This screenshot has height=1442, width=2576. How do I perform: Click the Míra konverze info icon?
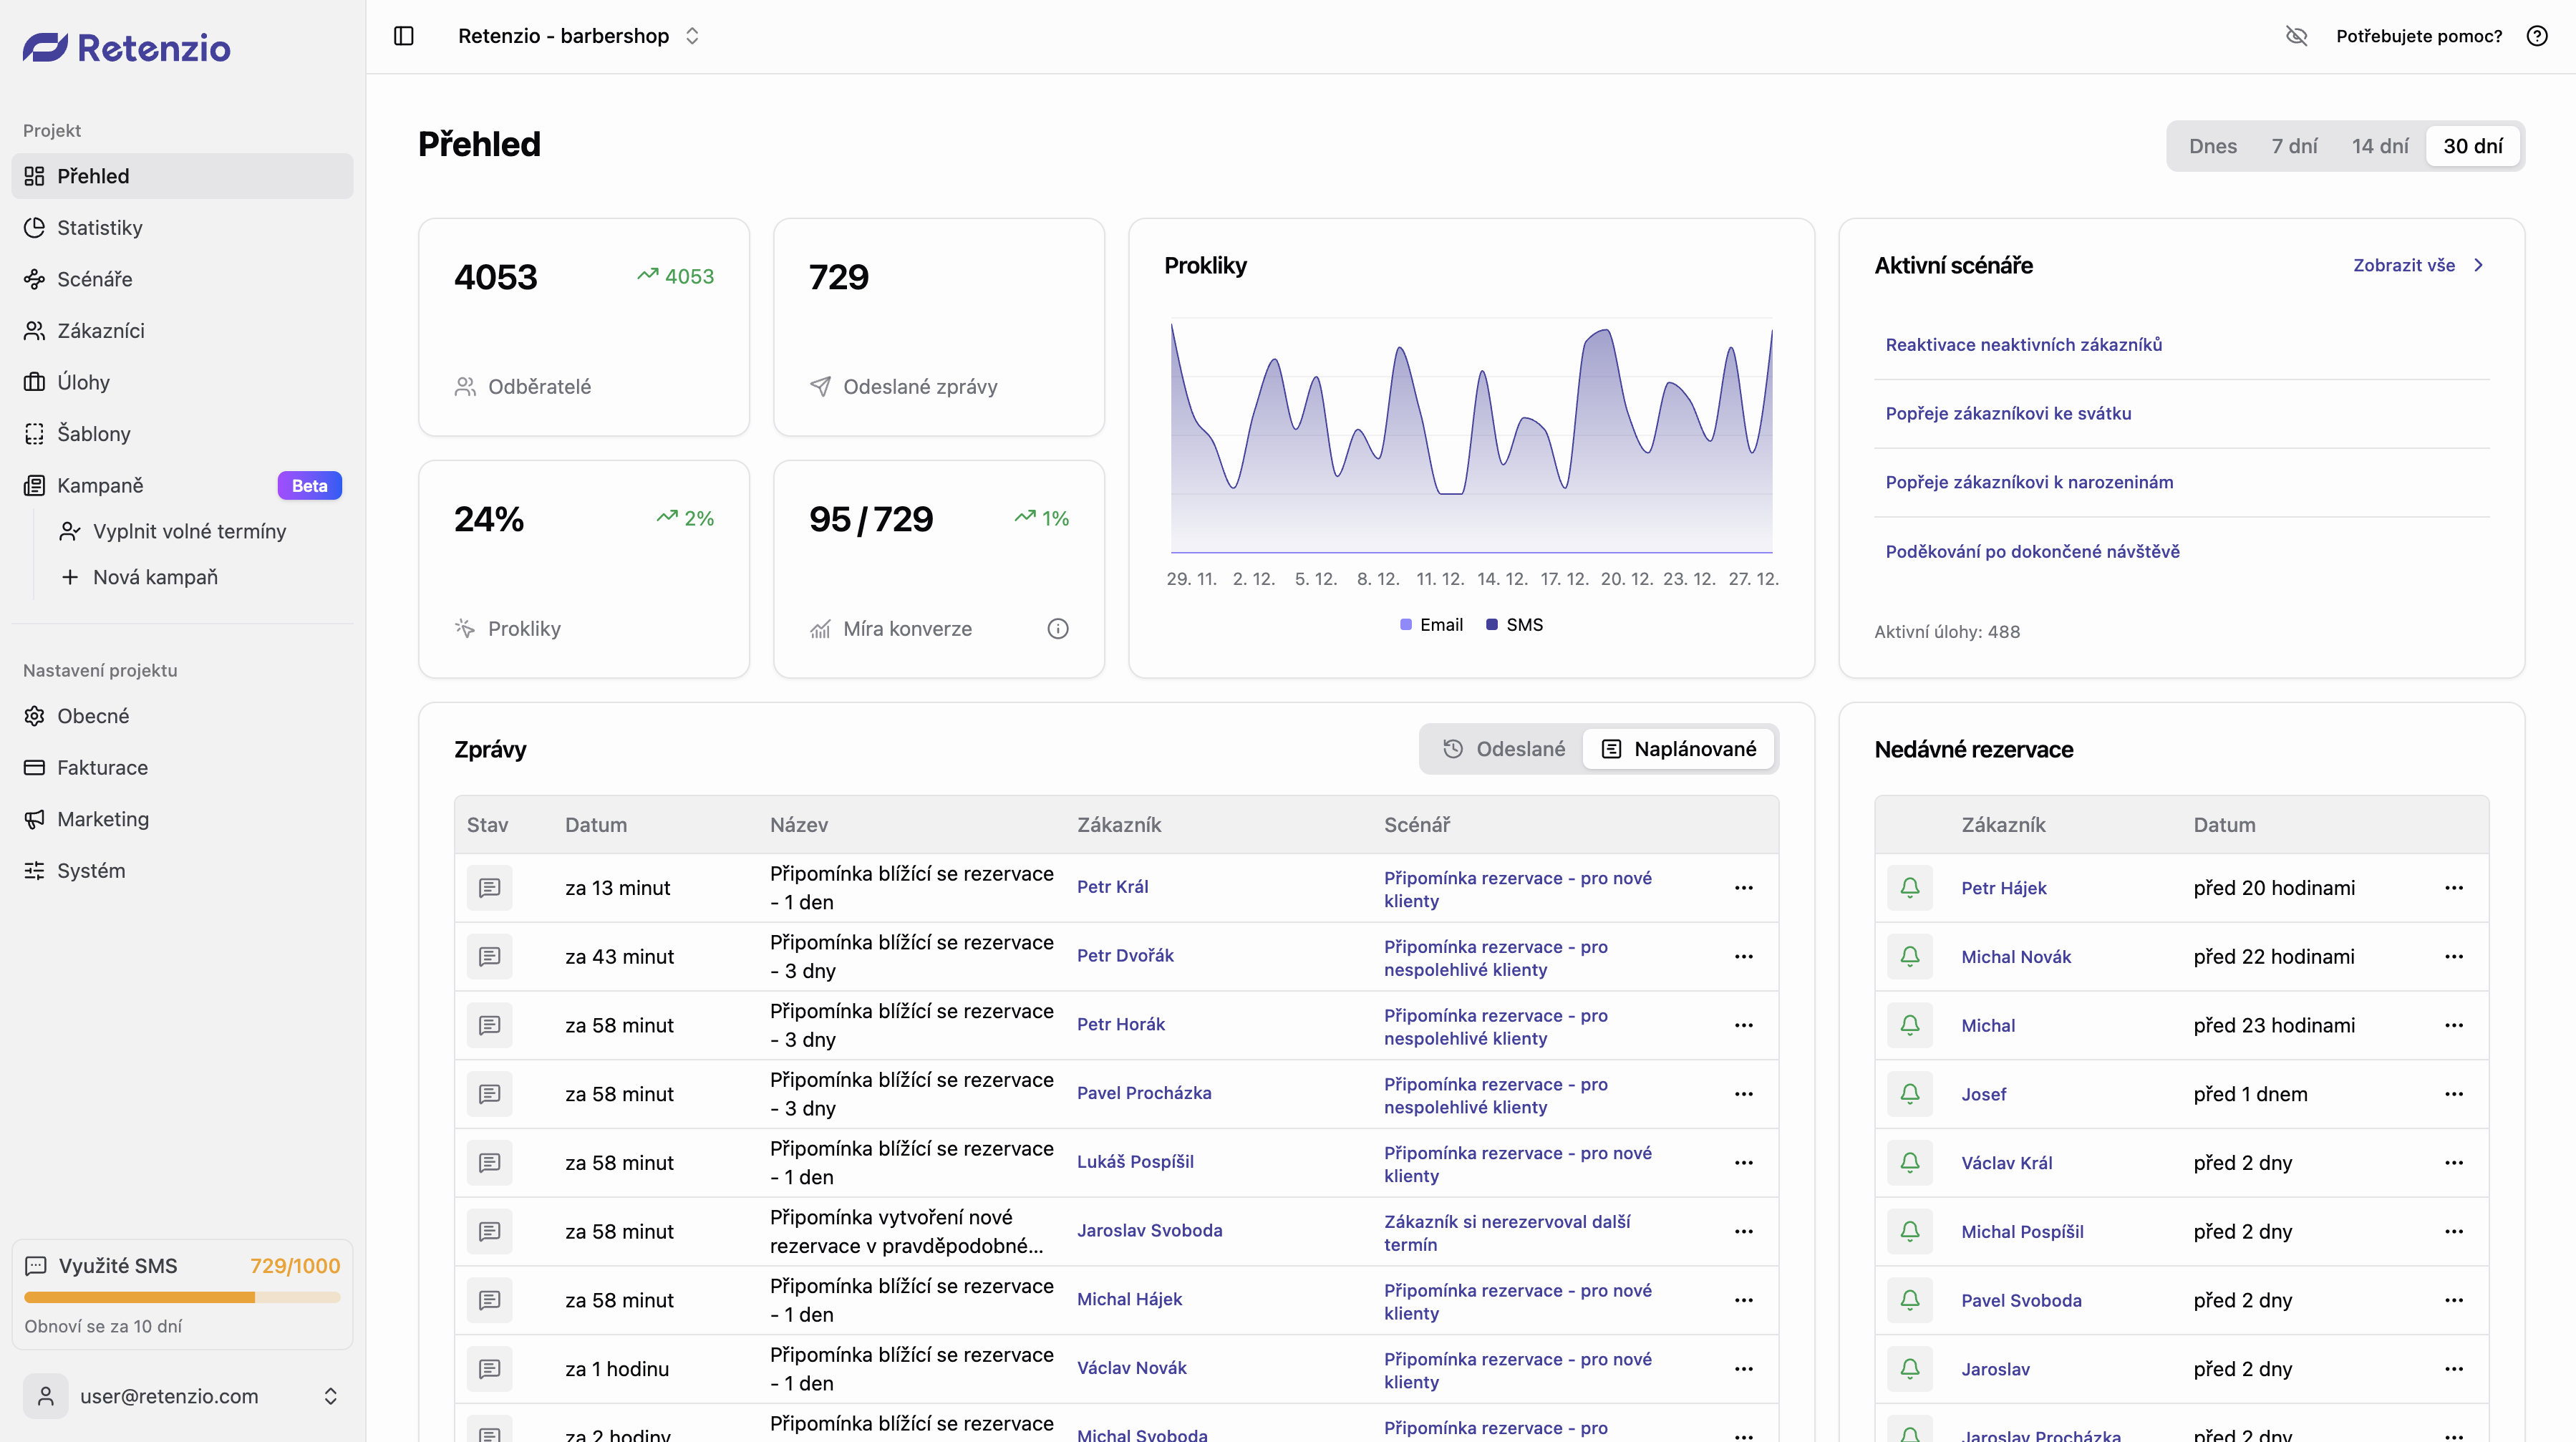[1057, 628]
